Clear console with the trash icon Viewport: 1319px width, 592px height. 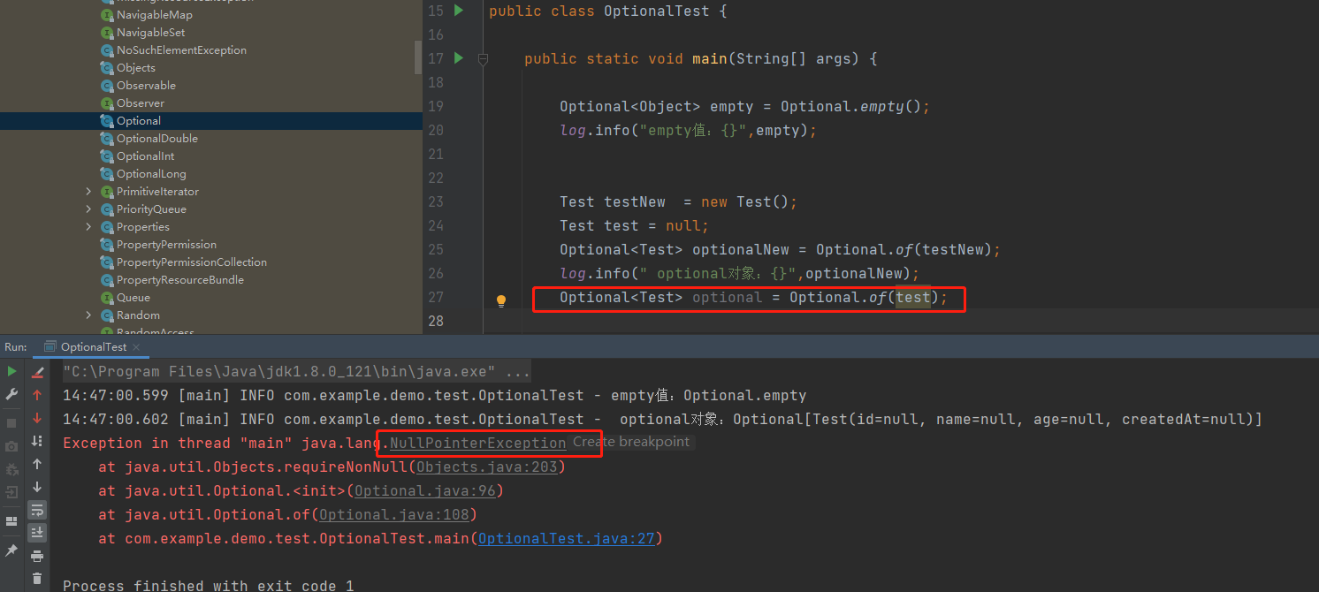[37, 579]
